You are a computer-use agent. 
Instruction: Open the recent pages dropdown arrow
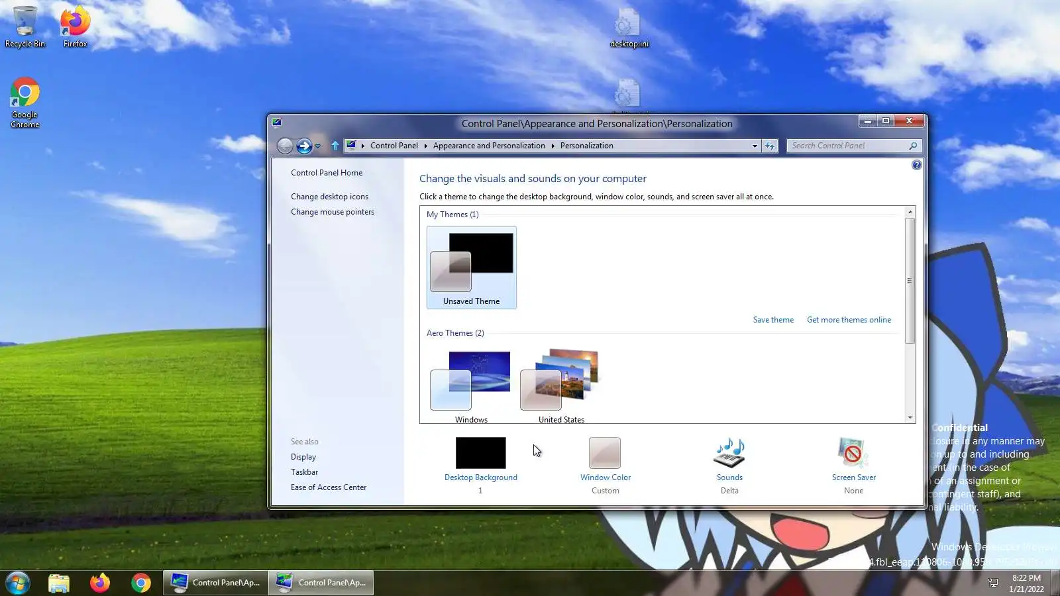coord(318,146)
